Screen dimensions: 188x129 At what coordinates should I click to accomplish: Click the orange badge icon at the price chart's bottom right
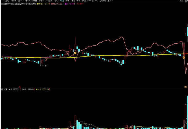coord(185,87)
